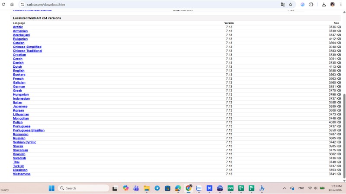Viewport: 346px width, 194px height.
Task: Click the 5950 KB size value
Action: [x=335, y=131]
